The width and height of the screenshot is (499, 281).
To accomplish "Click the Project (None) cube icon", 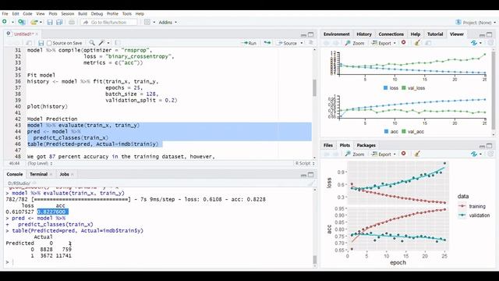I will tap(458, 22).
